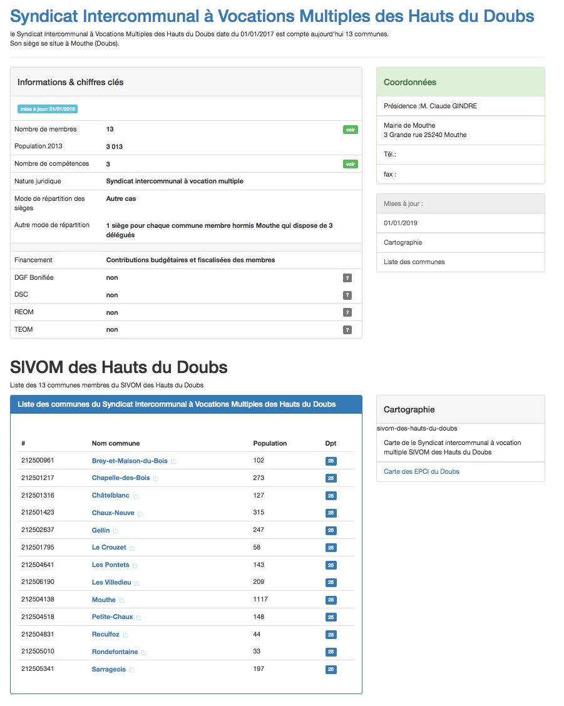Viewport: 564px width, 706px height.
Task: Open Mouthe commune link
Action: click(x=104, y=600)
